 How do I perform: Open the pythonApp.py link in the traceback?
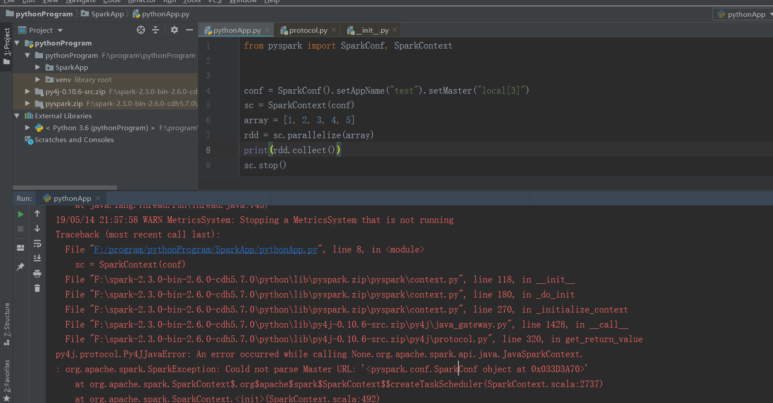click(x=206, y=250)
